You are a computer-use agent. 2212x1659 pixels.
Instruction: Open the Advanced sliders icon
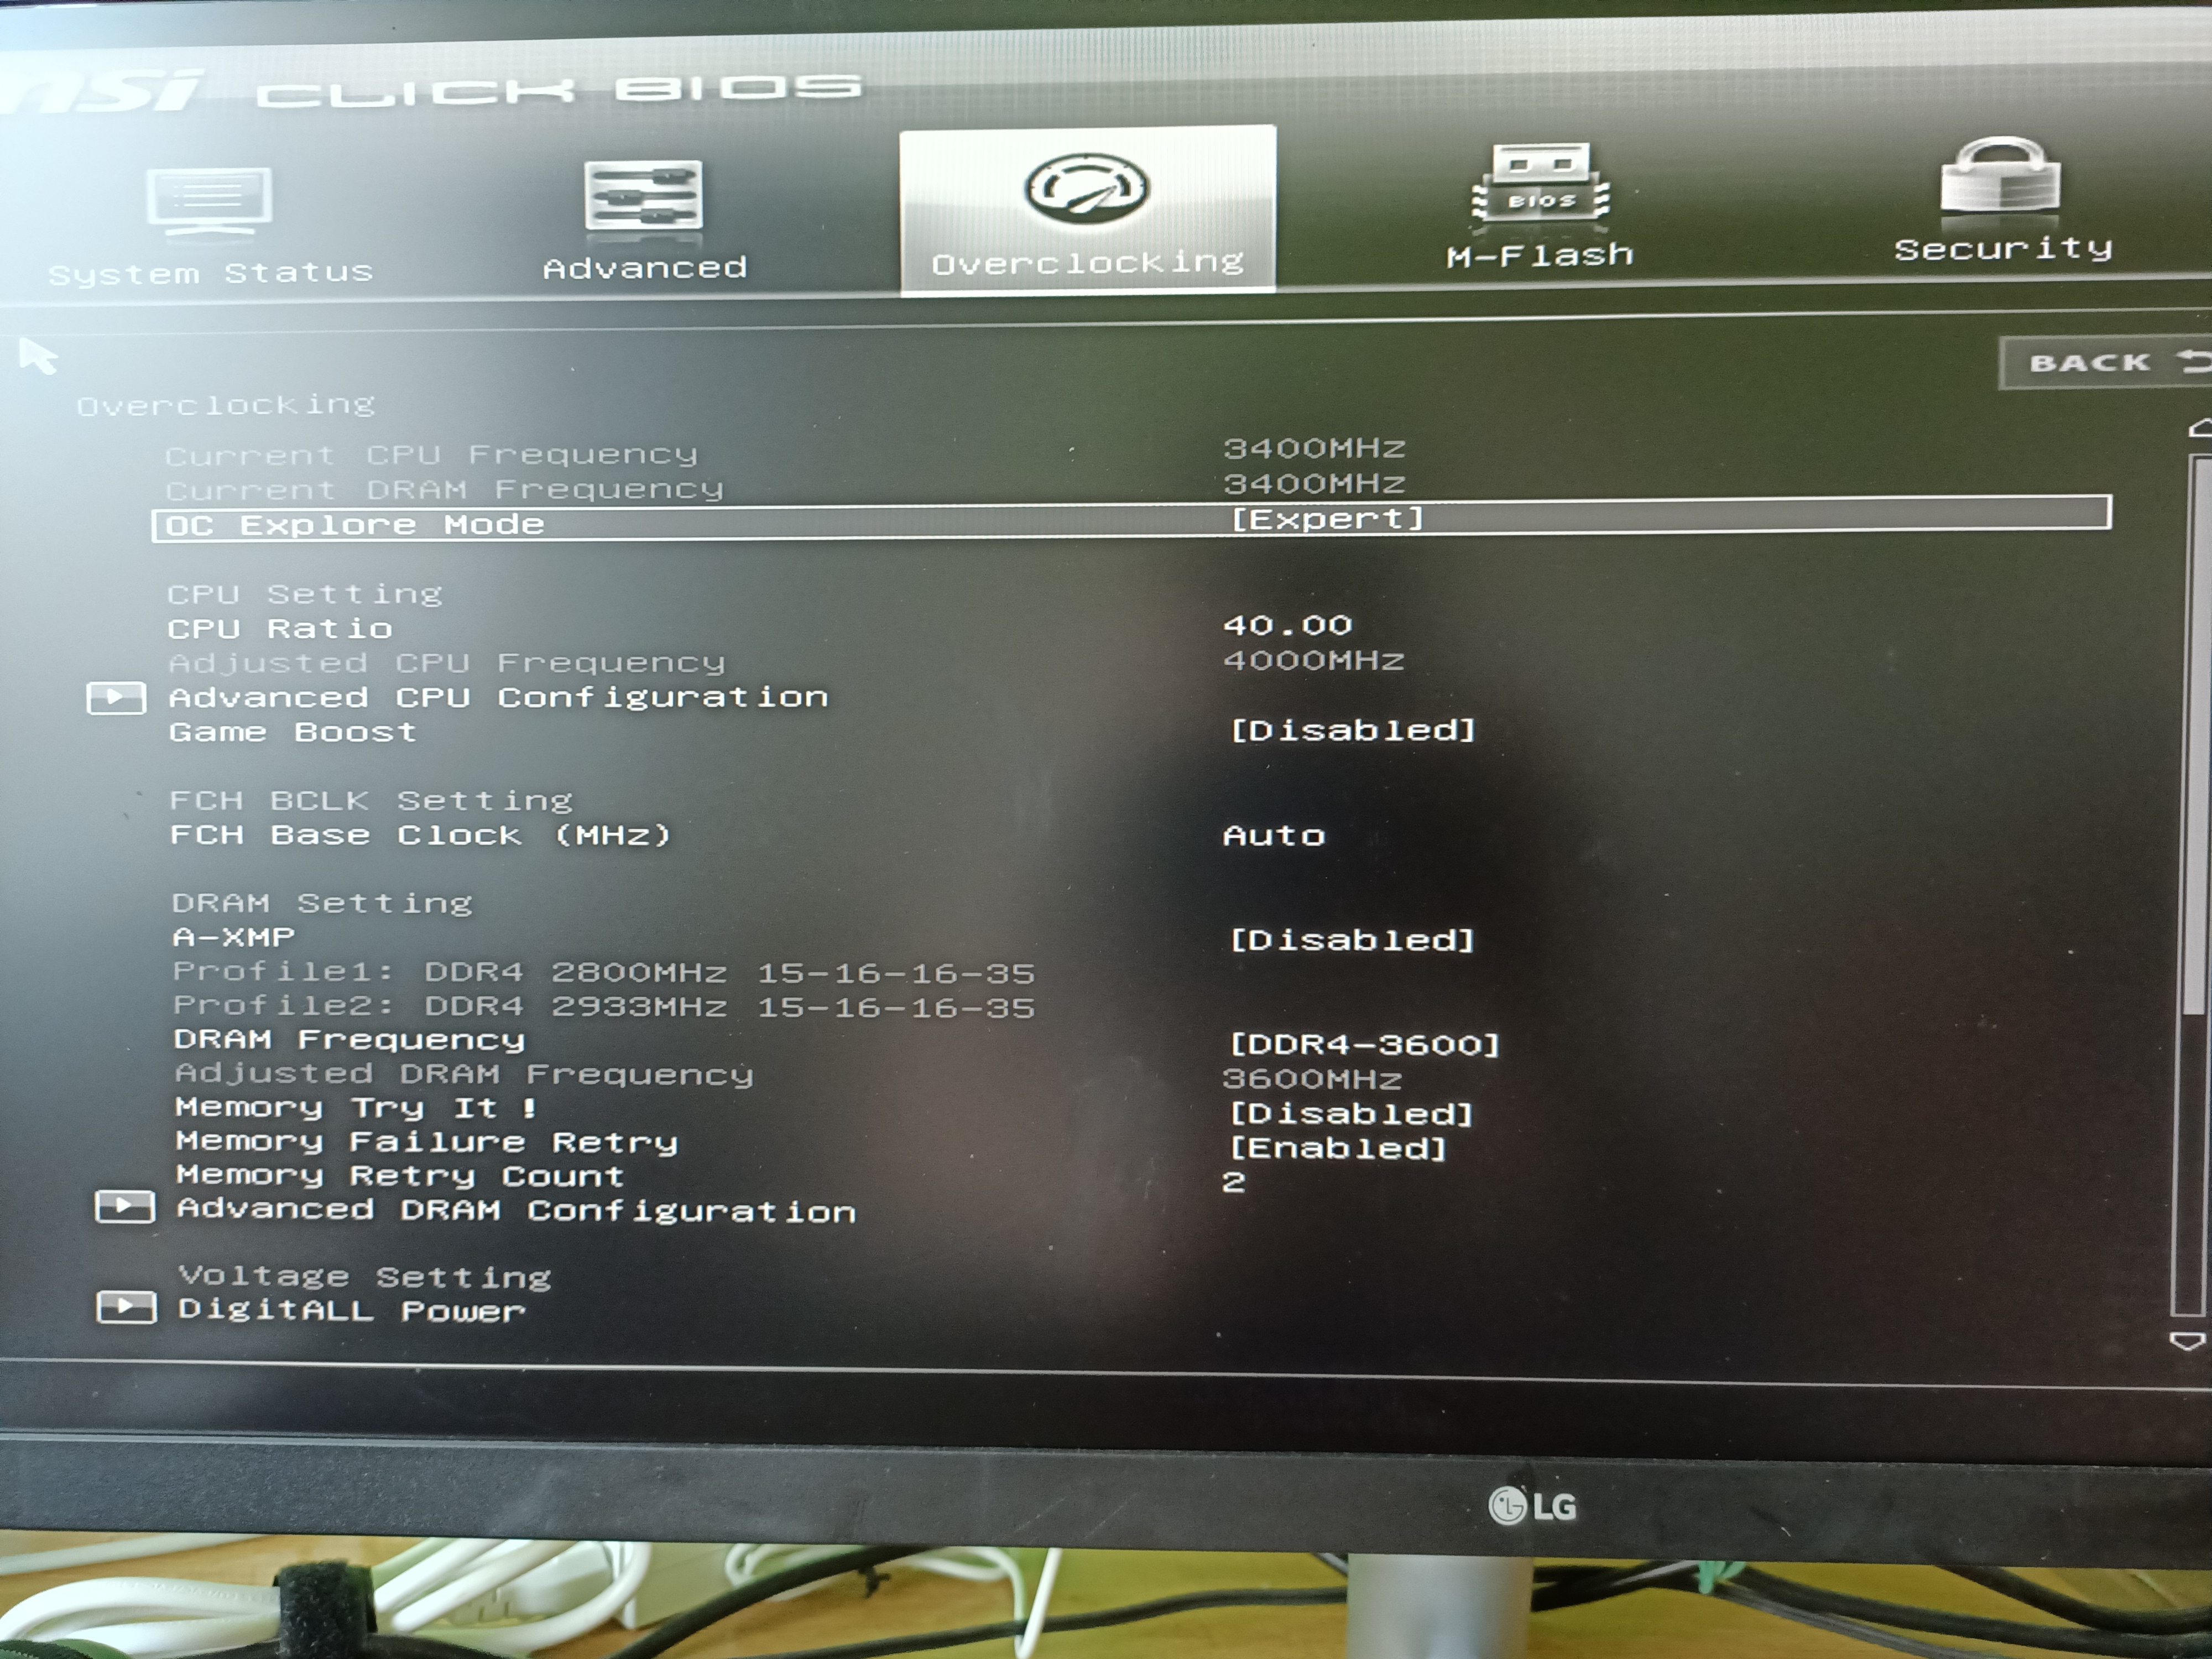pos(643,198)
